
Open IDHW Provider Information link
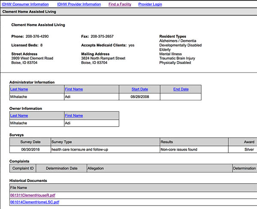tap(79, 4)
